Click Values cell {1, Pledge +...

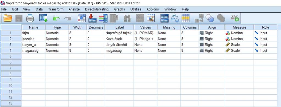click(146, 39)
